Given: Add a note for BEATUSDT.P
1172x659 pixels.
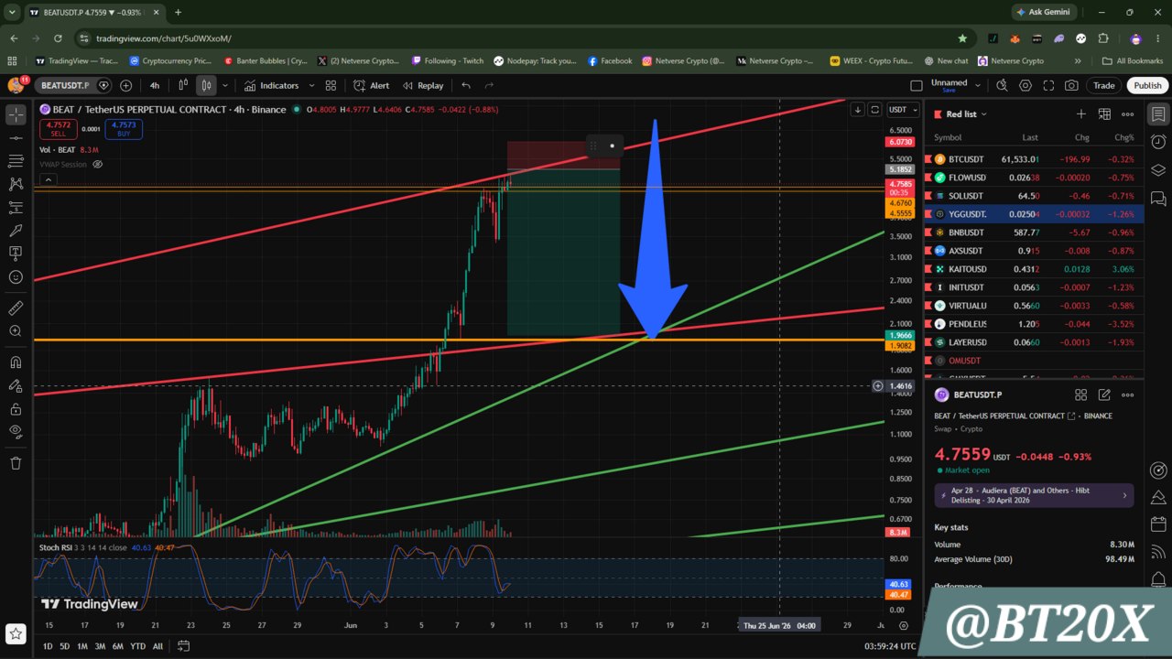Looking at the screenshot, I should coord(1104,394).
